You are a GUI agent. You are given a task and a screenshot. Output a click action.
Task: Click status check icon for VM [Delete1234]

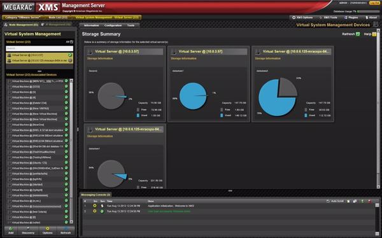[66, 103]
